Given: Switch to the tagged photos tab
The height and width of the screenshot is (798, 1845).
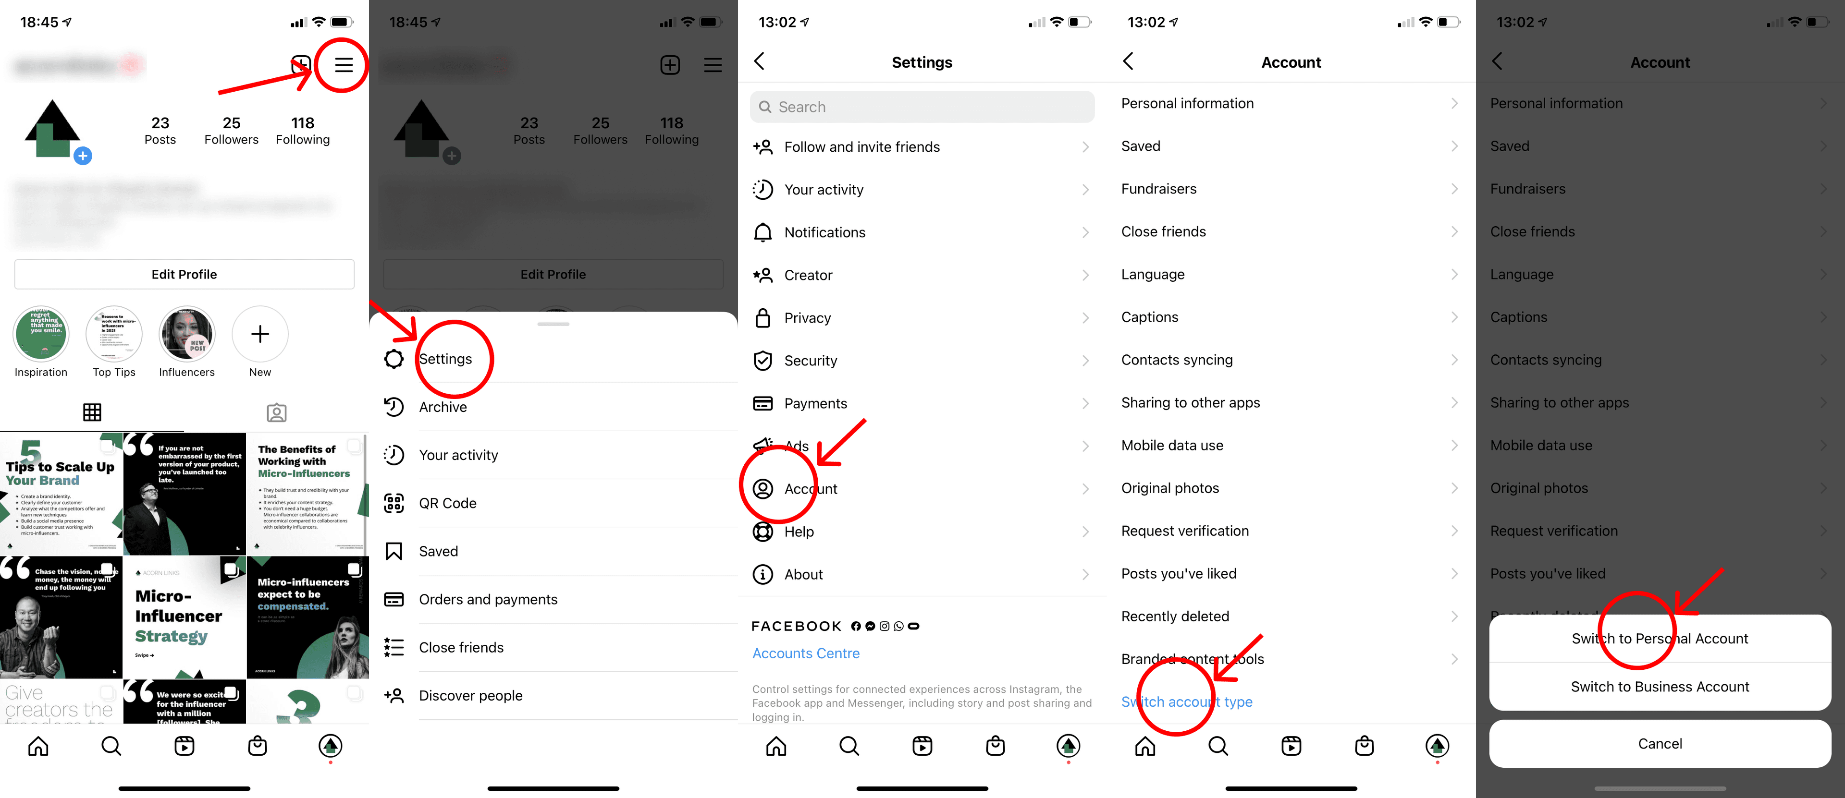Looking at the screenshot, I should coord(276,412).
